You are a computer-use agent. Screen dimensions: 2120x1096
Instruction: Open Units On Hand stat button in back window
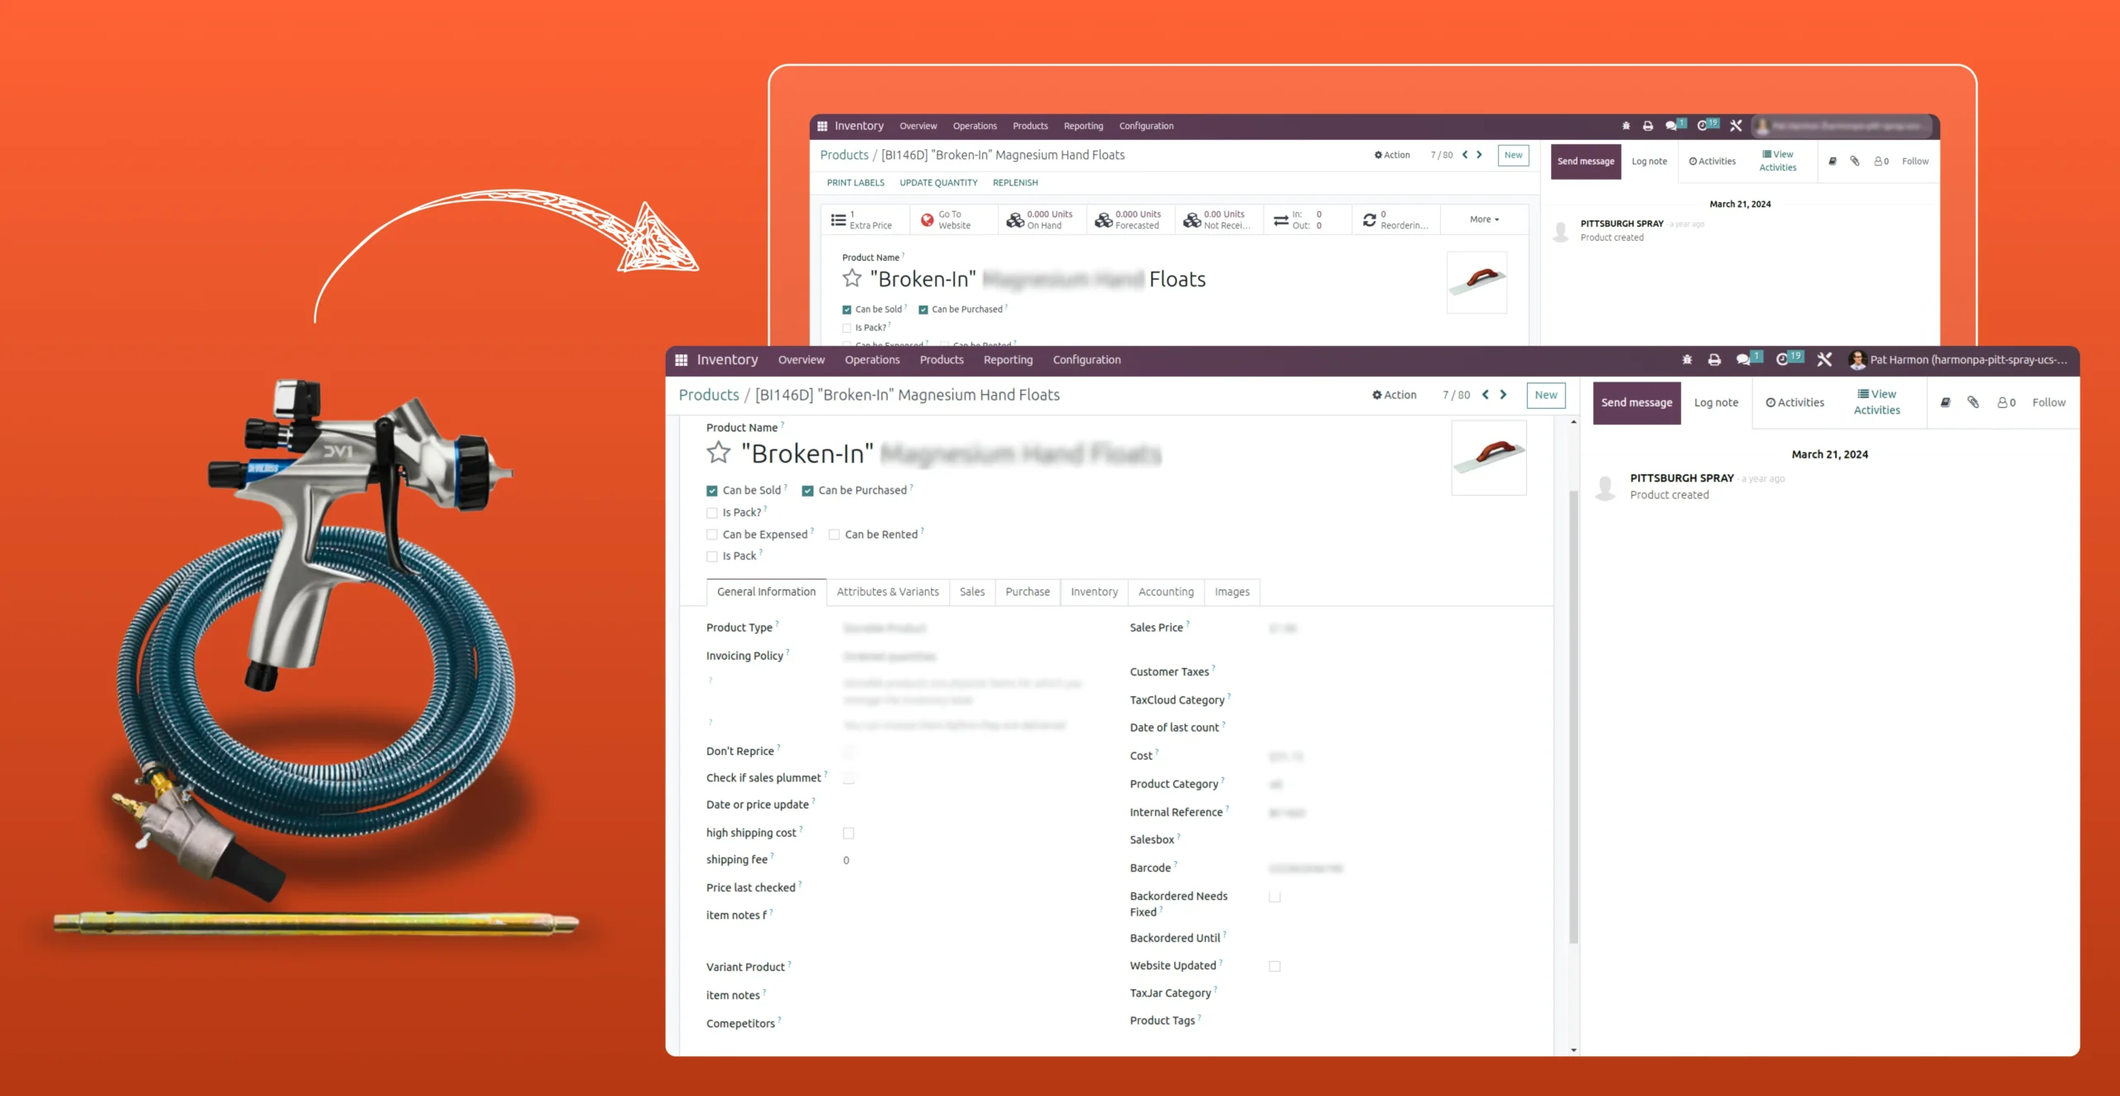tap(1041, 219)
